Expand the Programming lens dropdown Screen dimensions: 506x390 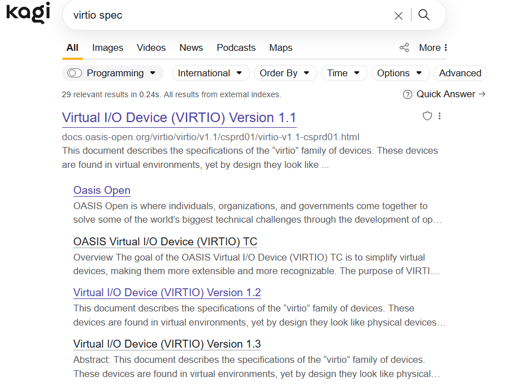153,73
